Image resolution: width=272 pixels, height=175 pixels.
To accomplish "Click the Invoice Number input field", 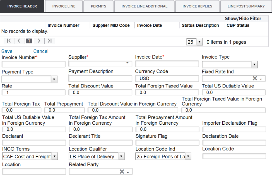I will tap(33, 64).
